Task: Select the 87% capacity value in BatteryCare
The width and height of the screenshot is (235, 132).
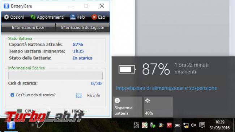Action: coord(78,44)
